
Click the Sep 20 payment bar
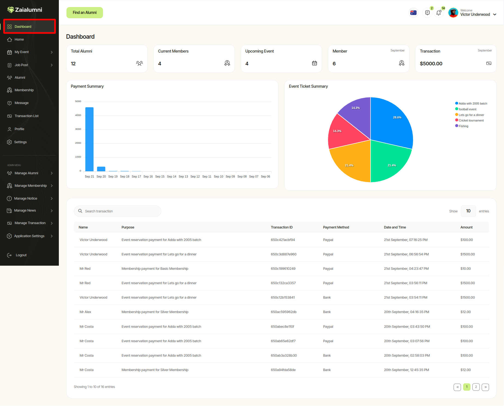pos(101,169)
